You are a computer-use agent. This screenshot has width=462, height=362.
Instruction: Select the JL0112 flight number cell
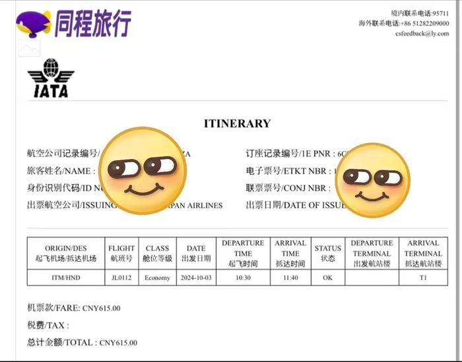(121, 278)
